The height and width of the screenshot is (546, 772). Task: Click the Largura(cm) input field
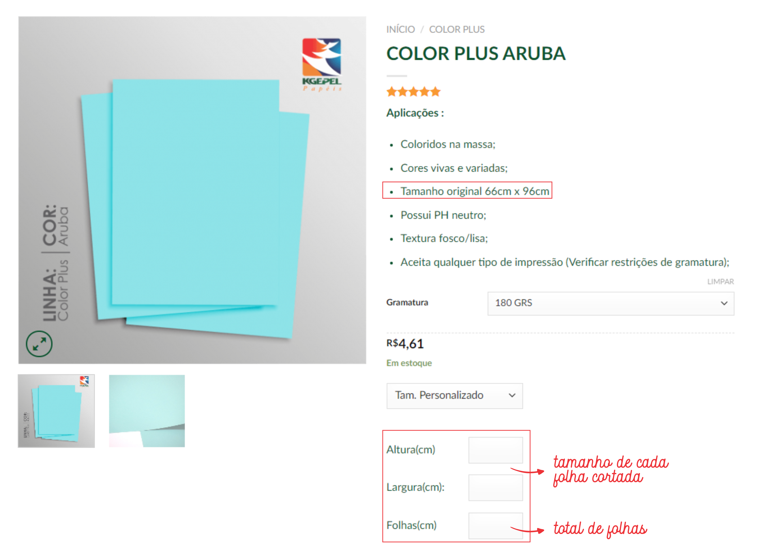495,487
